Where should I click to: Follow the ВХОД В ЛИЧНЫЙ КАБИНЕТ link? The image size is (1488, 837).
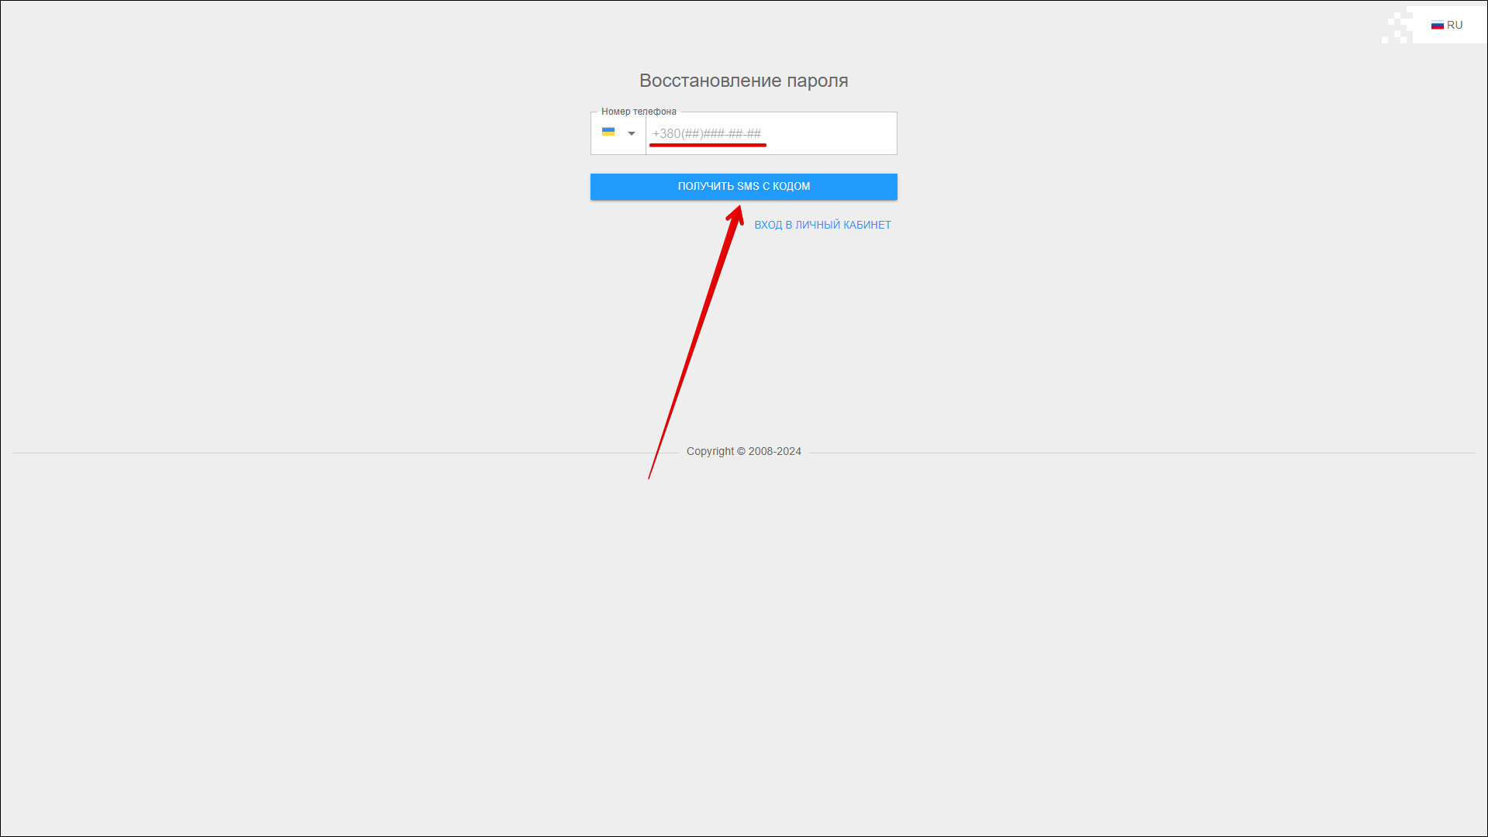click(x=822, y=225)
